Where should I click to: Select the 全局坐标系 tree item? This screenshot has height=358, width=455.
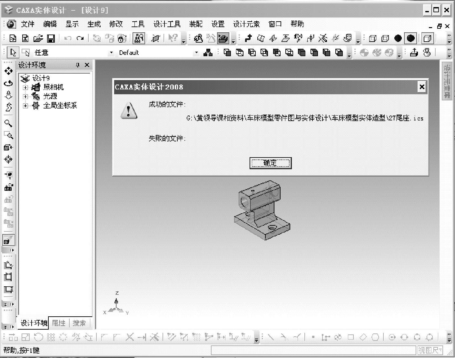click(x=60, y=105)
